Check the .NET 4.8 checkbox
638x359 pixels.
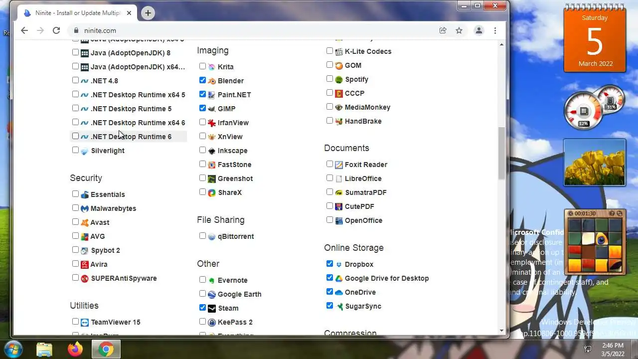[75, 80]
